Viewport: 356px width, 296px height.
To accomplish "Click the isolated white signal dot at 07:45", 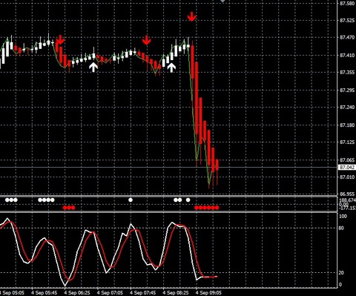I will [131, 200].
